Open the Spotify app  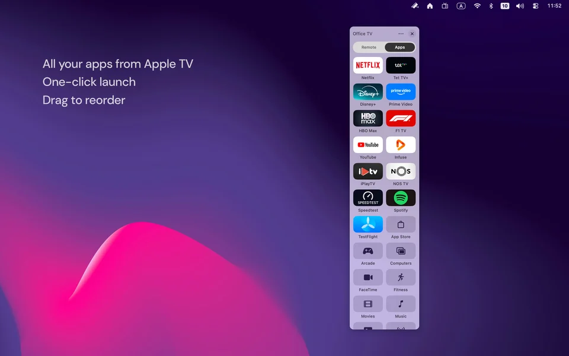click(x=401, y=198)
